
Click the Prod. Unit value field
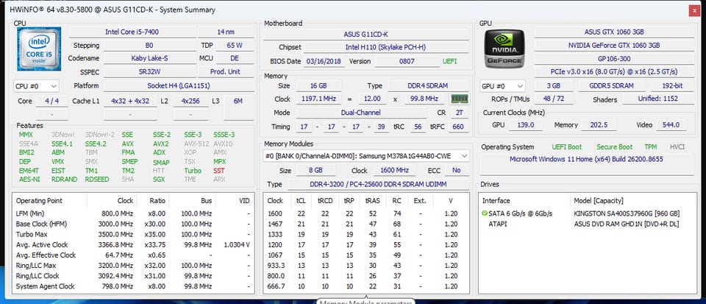pos(225,71)
